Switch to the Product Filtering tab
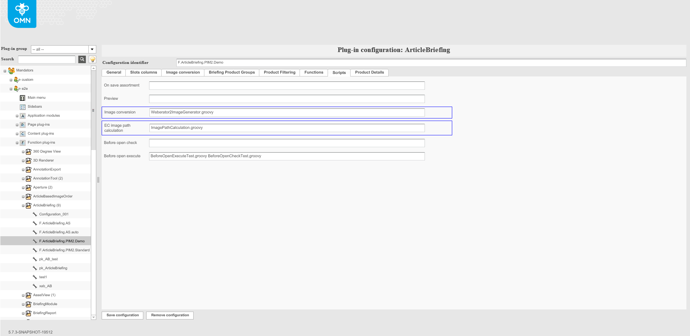690x336 pixels. 279,73
